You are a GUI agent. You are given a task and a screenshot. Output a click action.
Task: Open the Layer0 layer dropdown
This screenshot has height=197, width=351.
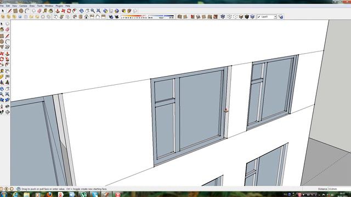[x=267, y=17]
